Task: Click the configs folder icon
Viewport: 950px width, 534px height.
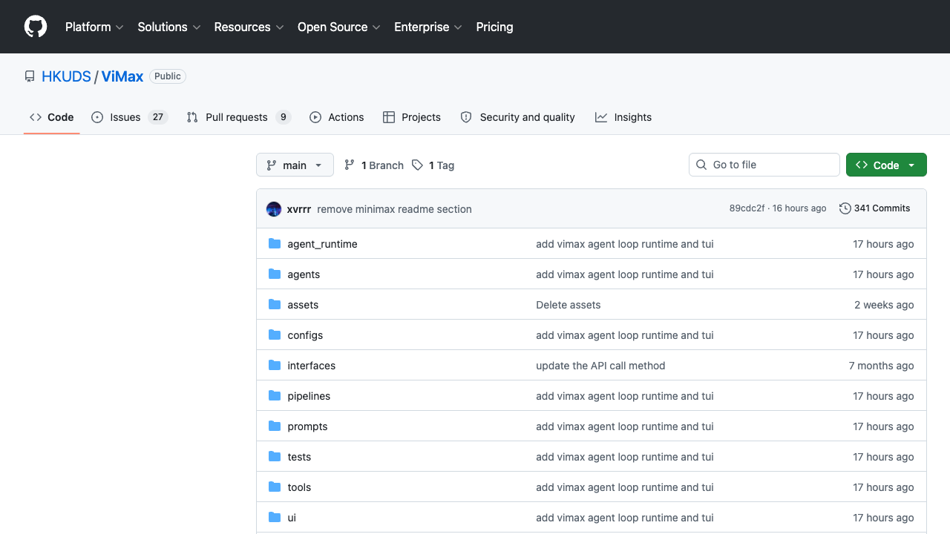Action: (275, 334)
